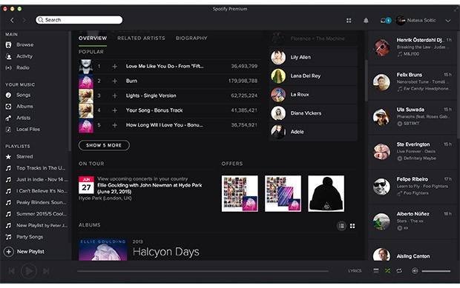Open notifications bell
Viewport: 460px width, 288px height.
[x=366, y=21]
